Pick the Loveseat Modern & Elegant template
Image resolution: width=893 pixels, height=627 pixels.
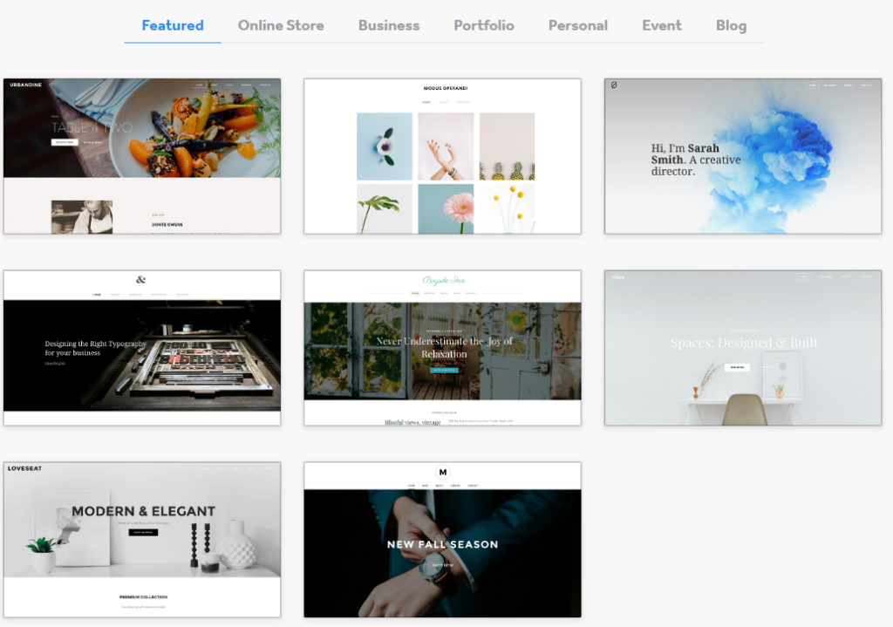pos(142,539)
